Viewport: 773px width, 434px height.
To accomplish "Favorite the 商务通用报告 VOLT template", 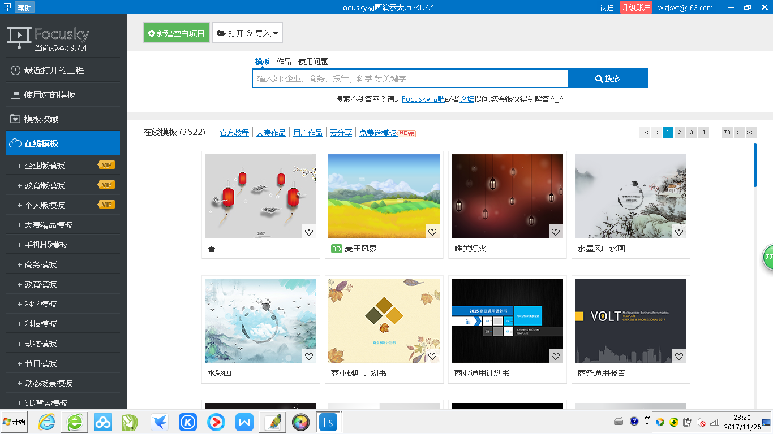I will point(678,357).
